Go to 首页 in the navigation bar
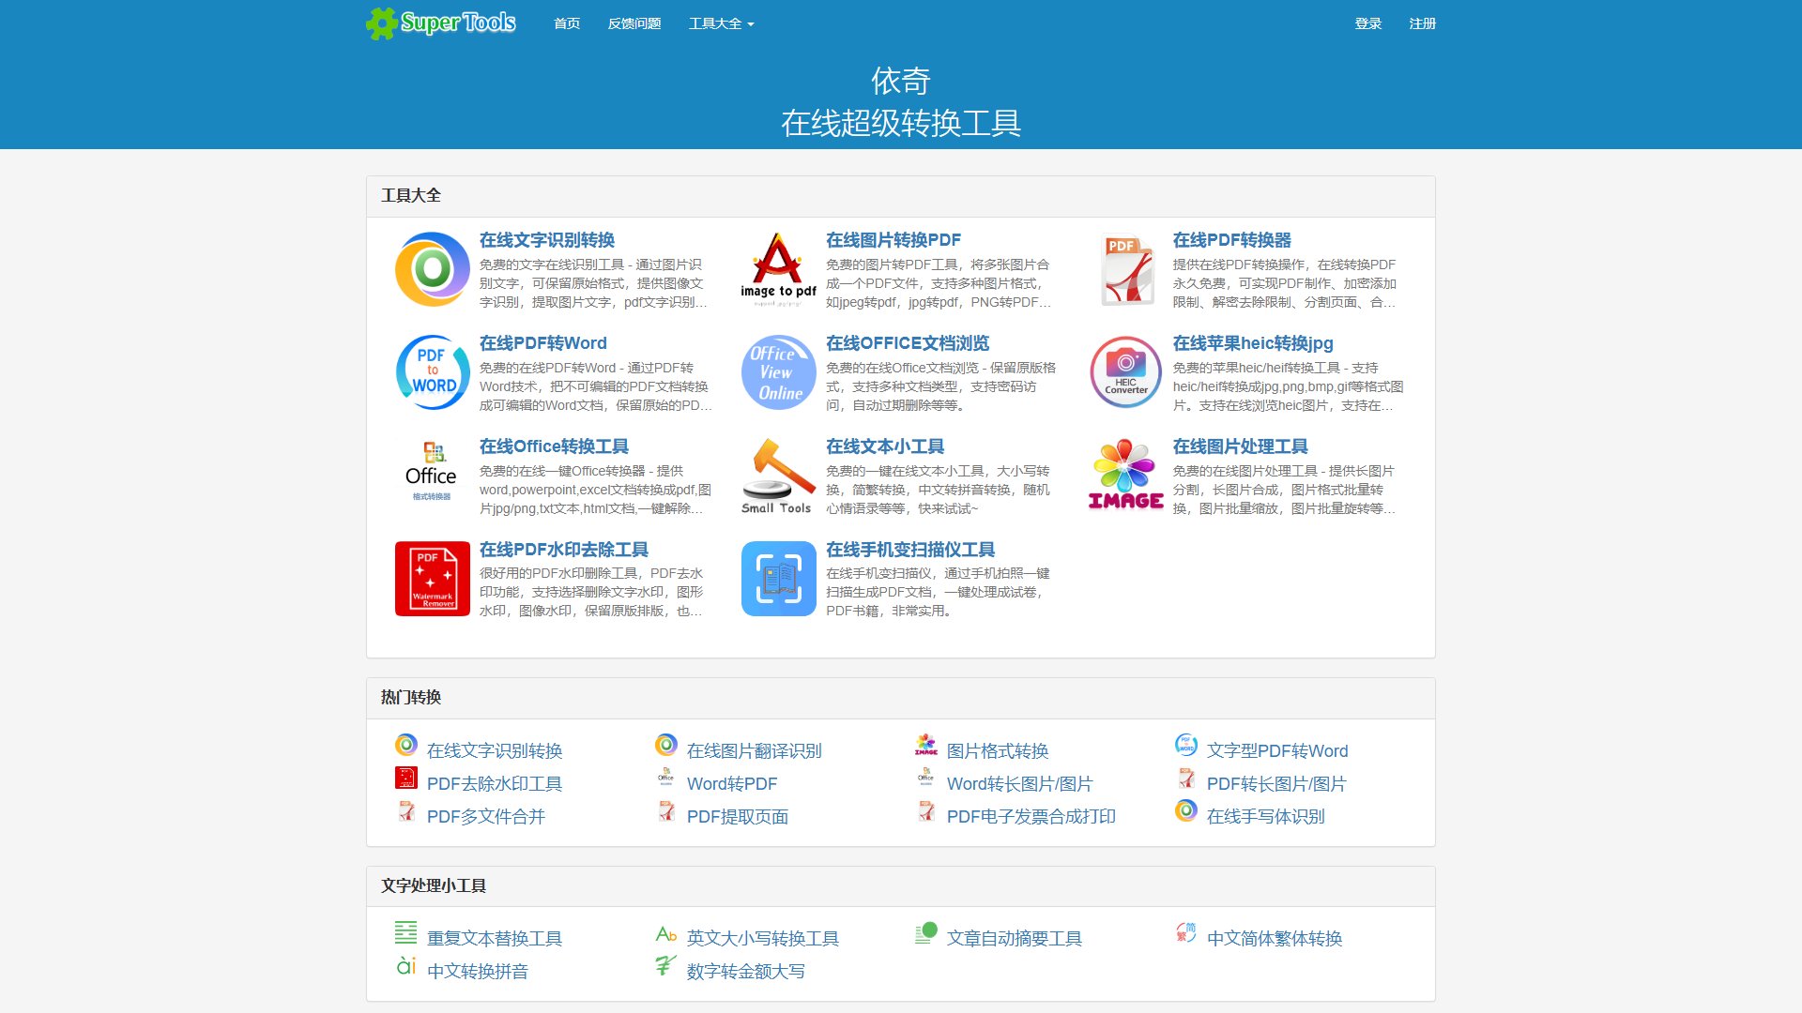Screen dimensions: 1802x1013 coord(567,23)
